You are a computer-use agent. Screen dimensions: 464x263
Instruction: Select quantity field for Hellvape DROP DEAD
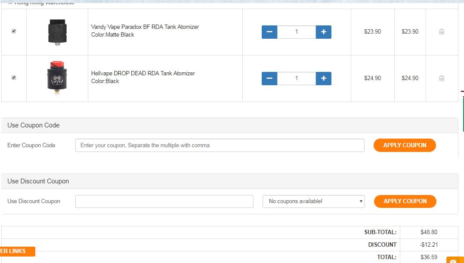click(297, 78)
